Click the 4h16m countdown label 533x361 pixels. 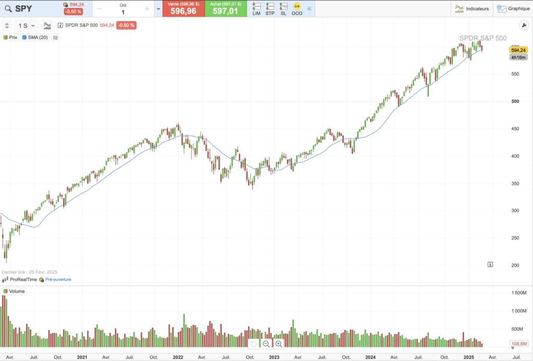(x=518, y=57)
